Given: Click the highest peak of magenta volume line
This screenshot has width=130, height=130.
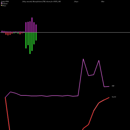Looking at the screenshot, I should point(83,59).
